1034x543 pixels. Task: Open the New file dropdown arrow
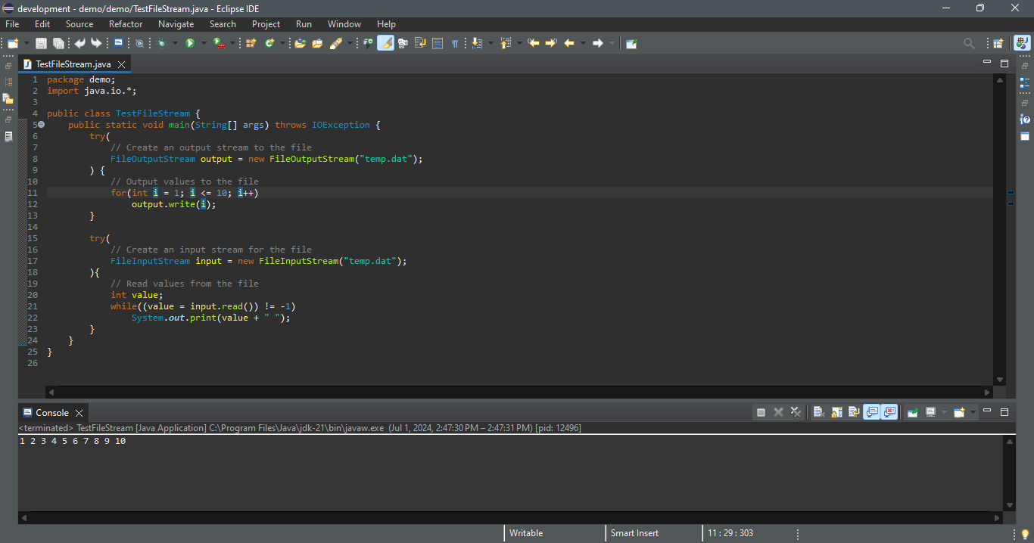pos(27,43)
